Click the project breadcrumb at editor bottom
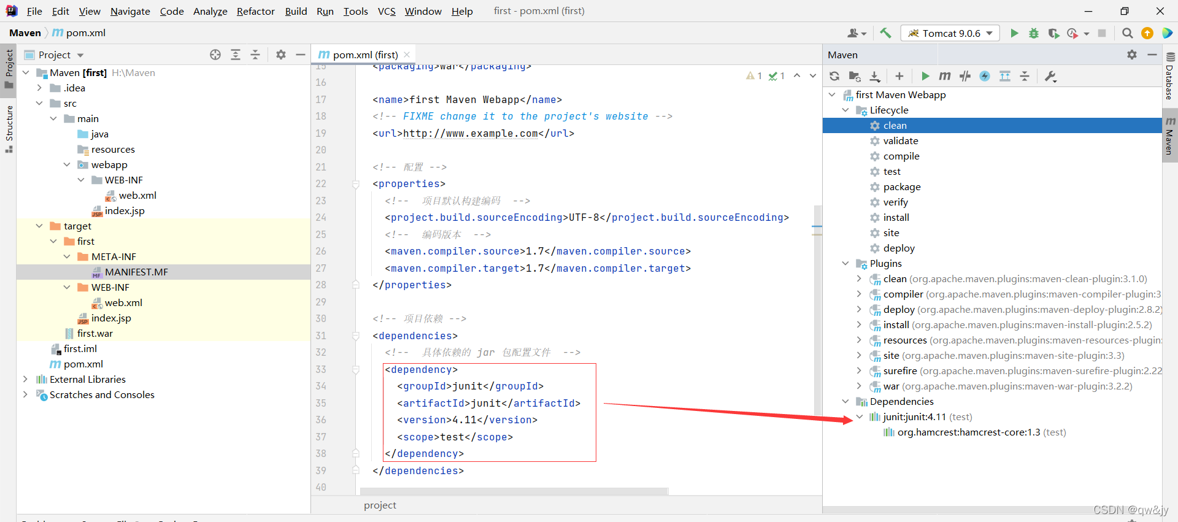Screen dimensions: 1178x522 pyautogui.click(x=380, y=505)
